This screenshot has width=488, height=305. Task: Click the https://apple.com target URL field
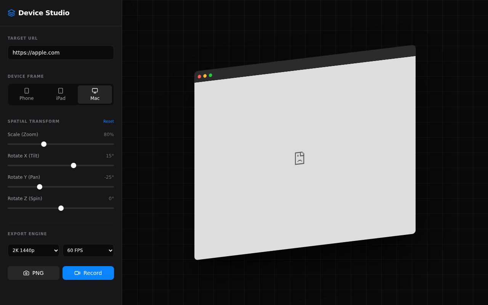point(61,53)
